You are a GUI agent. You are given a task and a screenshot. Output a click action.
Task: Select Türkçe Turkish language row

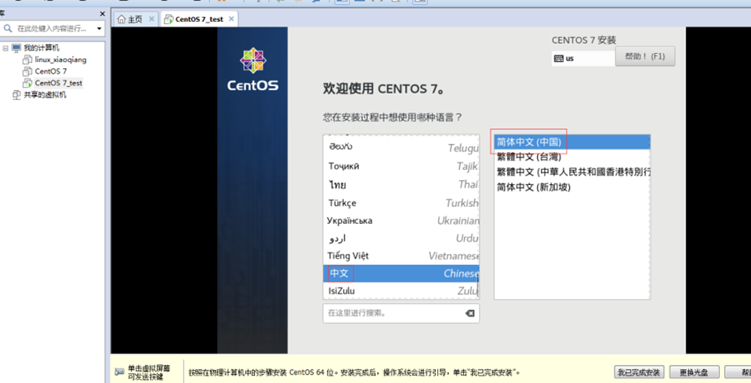tap(401, 203)
